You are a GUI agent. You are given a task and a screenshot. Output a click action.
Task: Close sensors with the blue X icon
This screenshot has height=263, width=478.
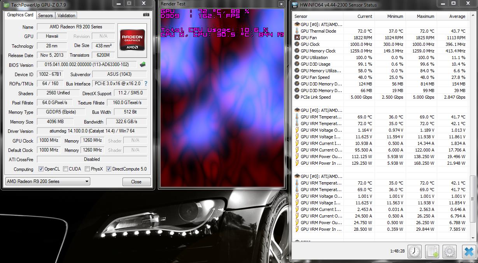point(469,251)
